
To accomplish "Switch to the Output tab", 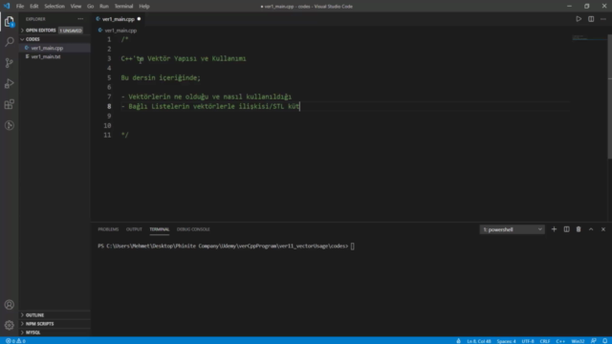I will (x=134, y=229).
